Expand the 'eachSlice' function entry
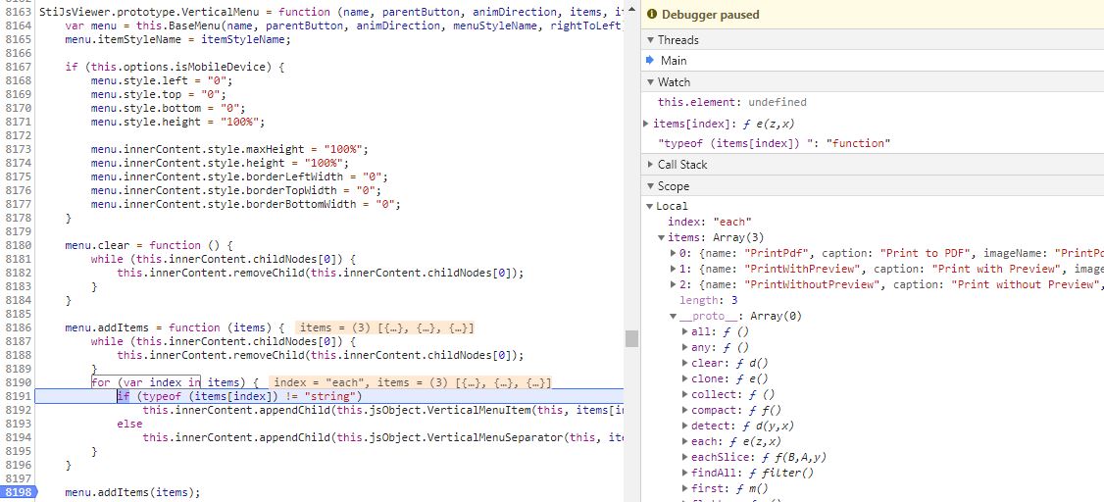Image resolution: width=1104 pixels, height=502 pixels. click(685, 457)
